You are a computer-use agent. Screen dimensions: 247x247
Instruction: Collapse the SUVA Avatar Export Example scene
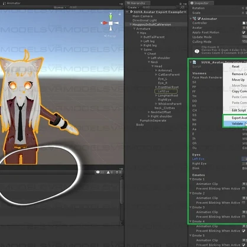[x=128, y=12]
